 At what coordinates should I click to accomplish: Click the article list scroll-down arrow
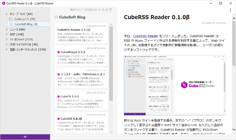click(111, 132)
